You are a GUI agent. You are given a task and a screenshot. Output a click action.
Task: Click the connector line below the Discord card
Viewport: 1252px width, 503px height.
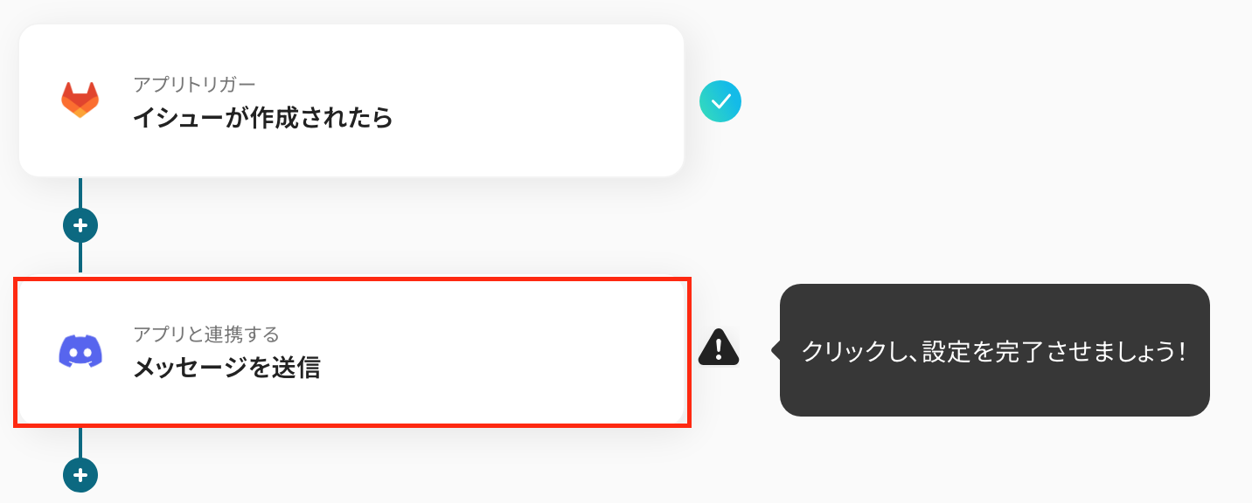pos(80,443)
